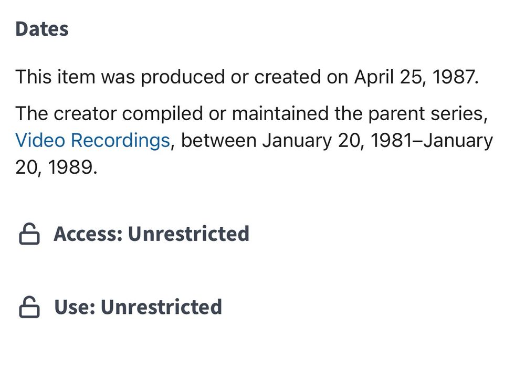Click the open padlock icon beside Use
525x380 pixels.
29,307
